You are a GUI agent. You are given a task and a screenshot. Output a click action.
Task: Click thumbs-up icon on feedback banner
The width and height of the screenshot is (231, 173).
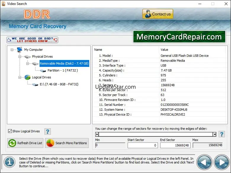click(9, 40)
